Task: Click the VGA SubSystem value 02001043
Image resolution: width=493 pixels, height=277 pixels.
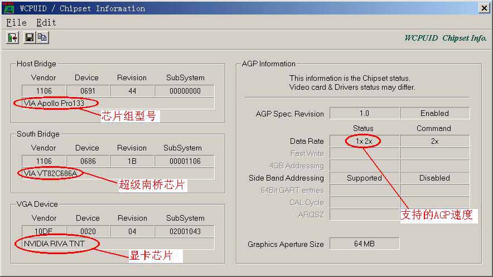Action: click(185, 231)
